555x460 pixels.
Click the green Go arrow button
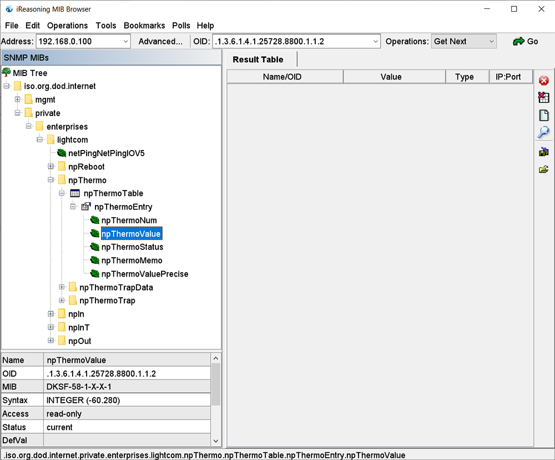tap(526, 42)
